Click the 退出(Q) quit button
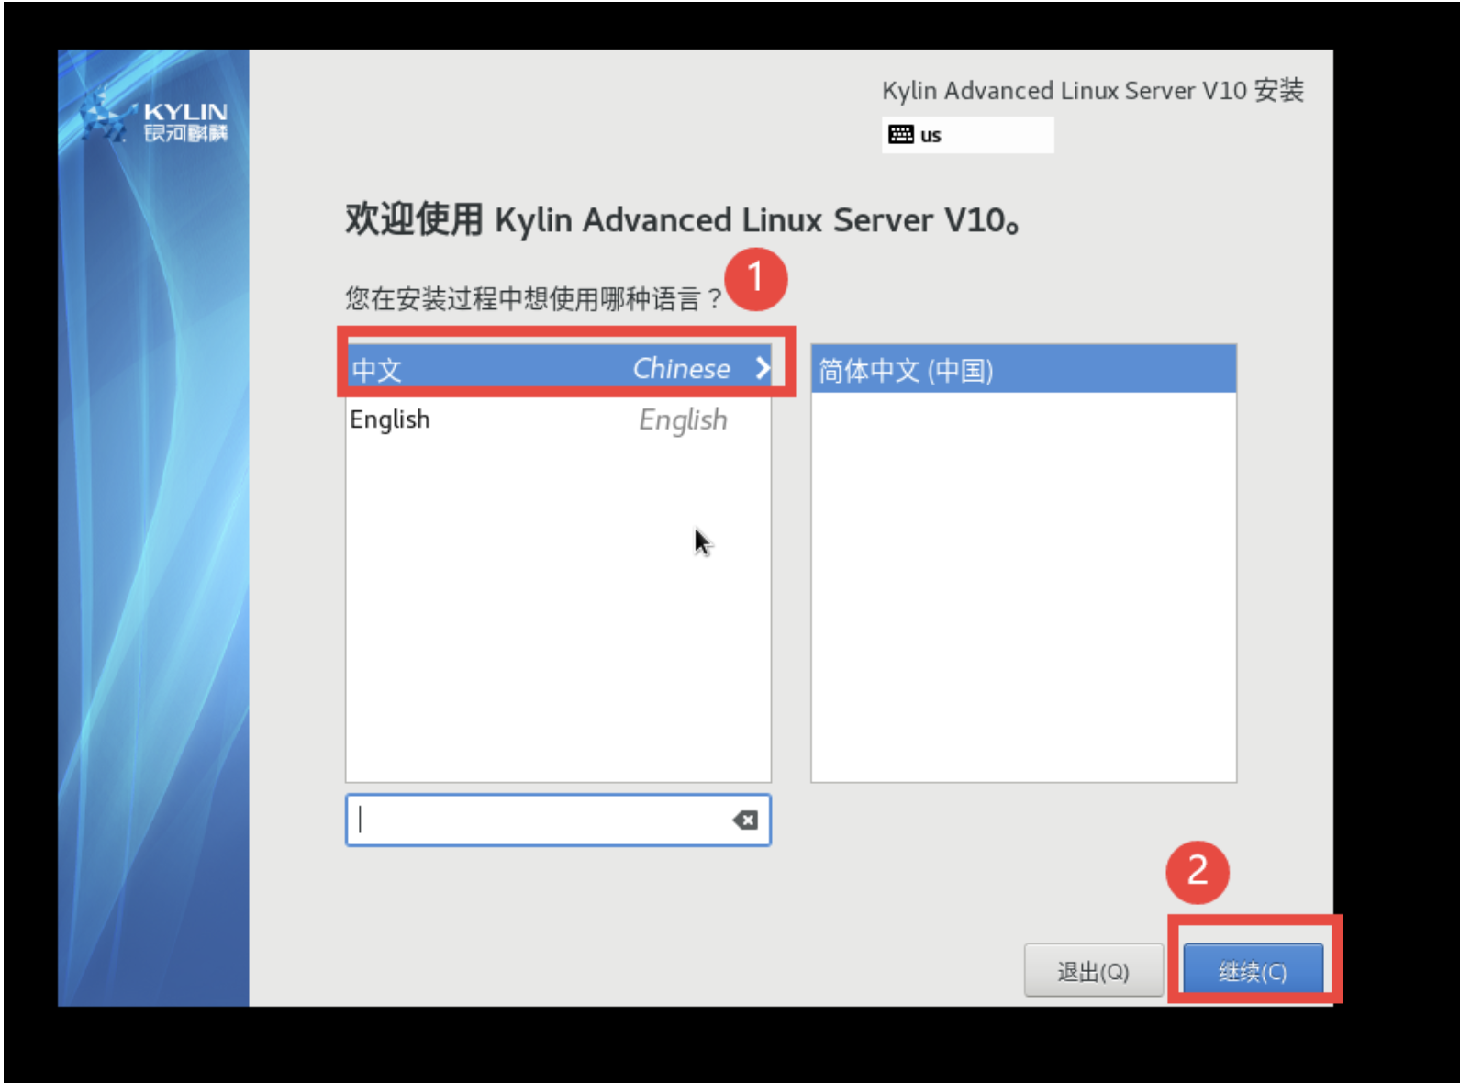The width and height of the screenshot is (1460, 1083). 1093,970
